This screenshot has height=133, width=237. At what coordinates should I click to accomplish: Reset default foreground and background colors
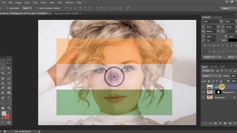pyautogui.click(x=2, y=118)
